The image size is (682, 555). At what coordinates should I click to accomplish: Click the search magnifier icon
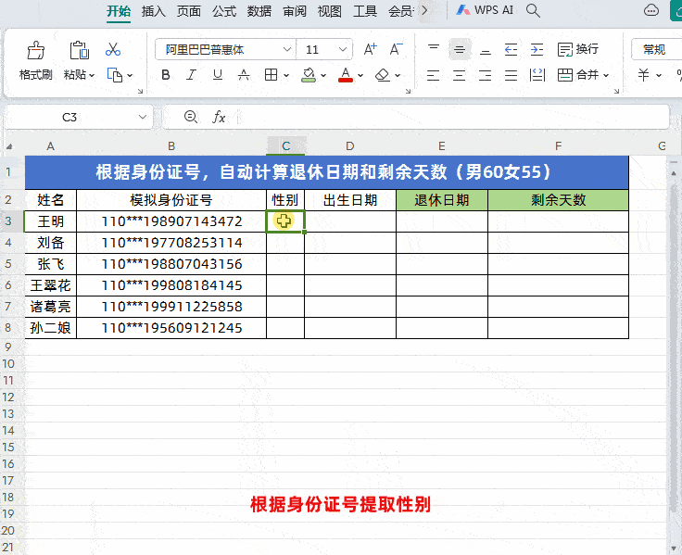click(533, 10)
